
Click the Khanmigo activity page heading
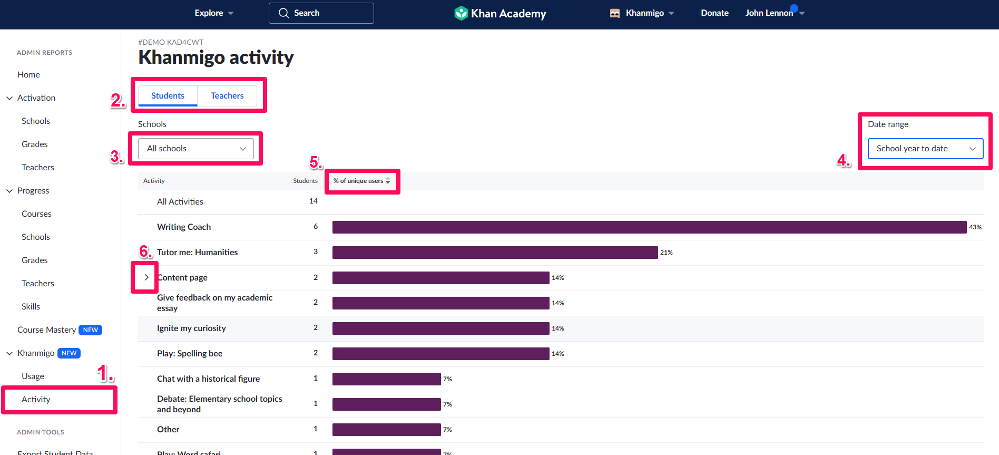pyautogui.click(x=216, y=57)
